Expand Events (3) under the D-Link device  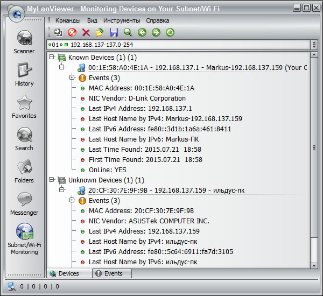72,77
